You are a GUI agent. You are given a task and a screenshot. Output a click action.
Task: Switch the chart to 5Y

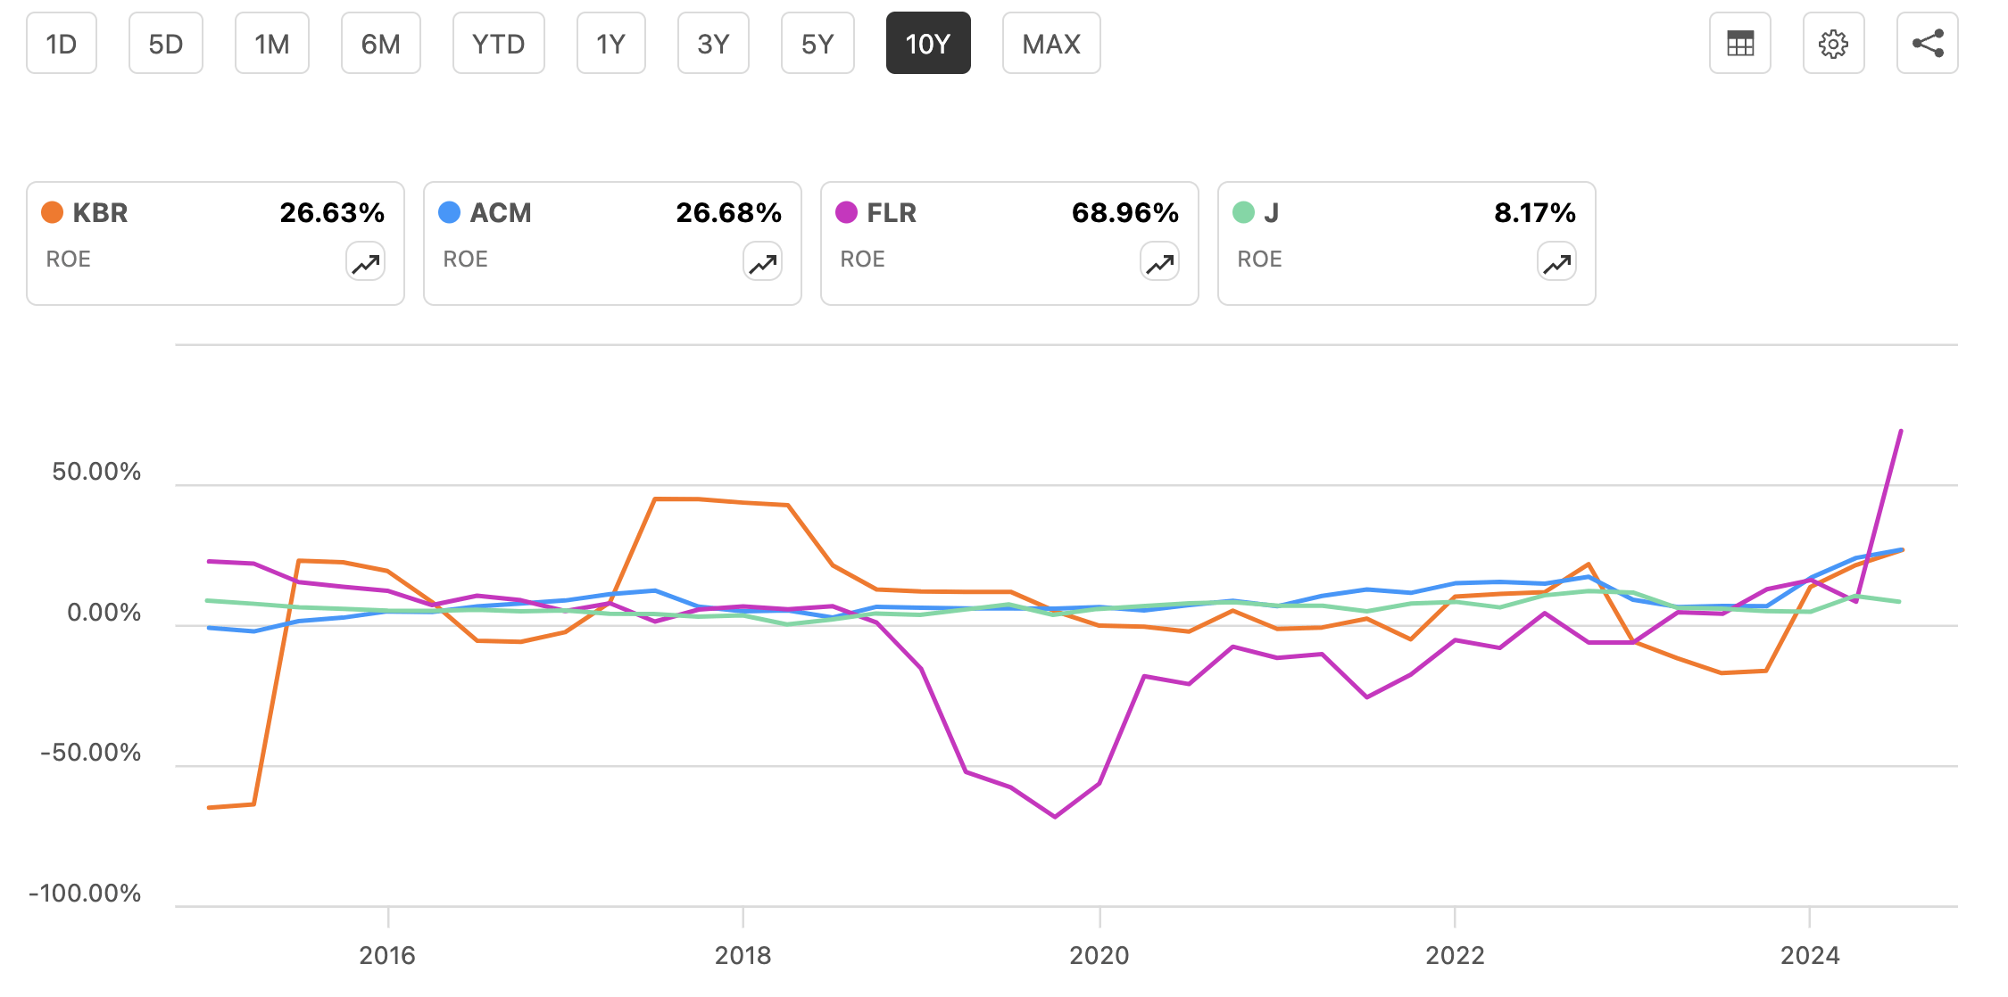click(x=817, y=43)
